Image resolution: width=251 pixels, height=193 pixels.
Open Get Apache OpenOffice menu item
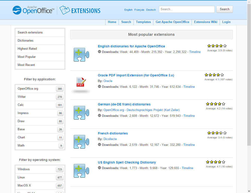[172, 22]
